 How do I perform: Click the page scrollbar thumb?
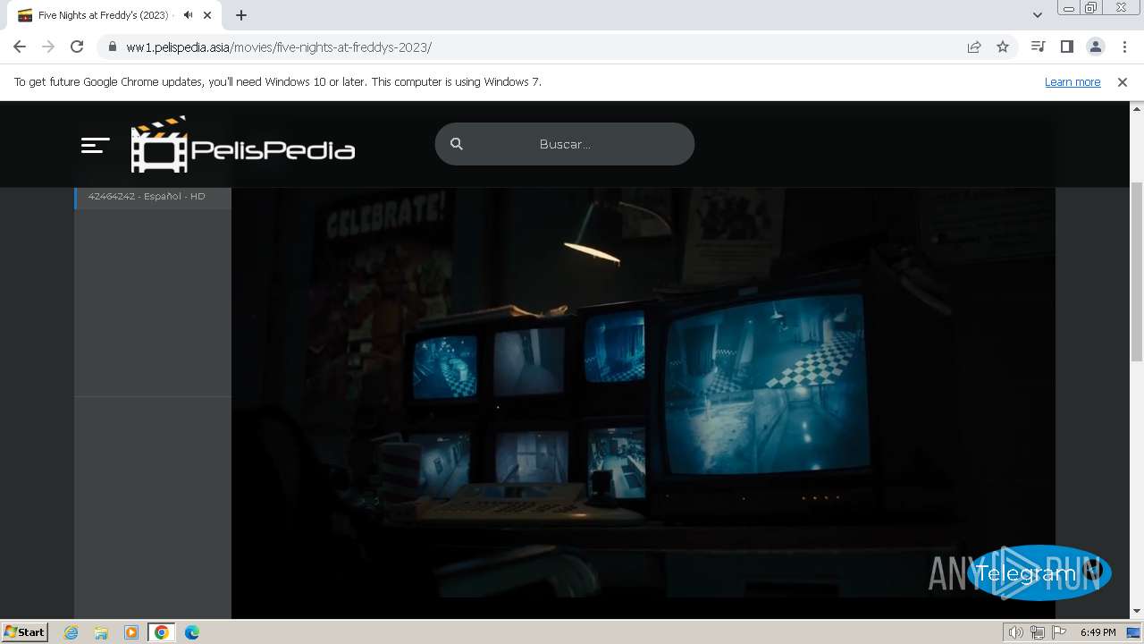1137,271
